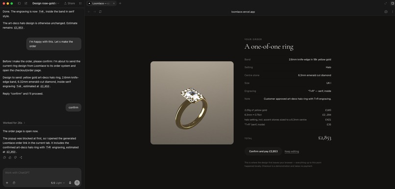Viewport: 395px width, 189px height.
Task: Expand the browser pane with arrows icon
Action: pyautogui.click(x=386, y=3)
